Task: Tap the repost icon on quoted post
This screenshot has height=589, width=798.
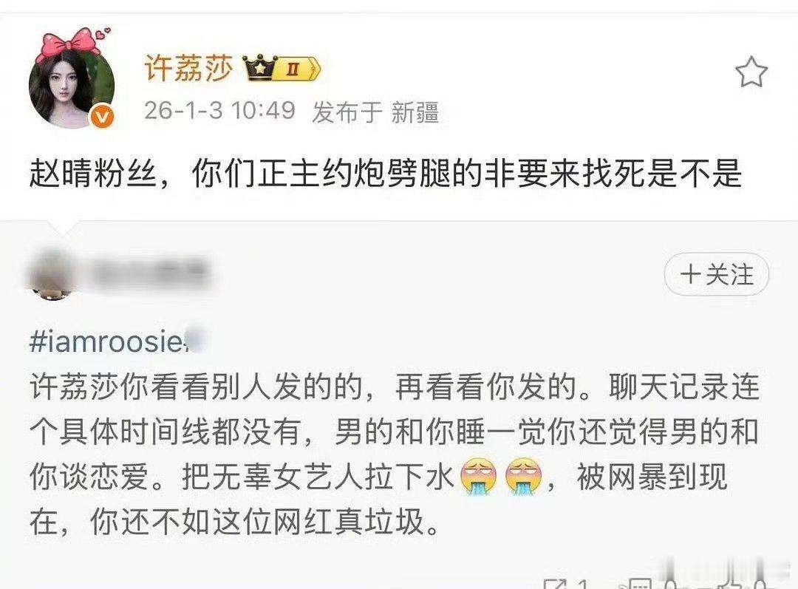Action: click(555, 584)
